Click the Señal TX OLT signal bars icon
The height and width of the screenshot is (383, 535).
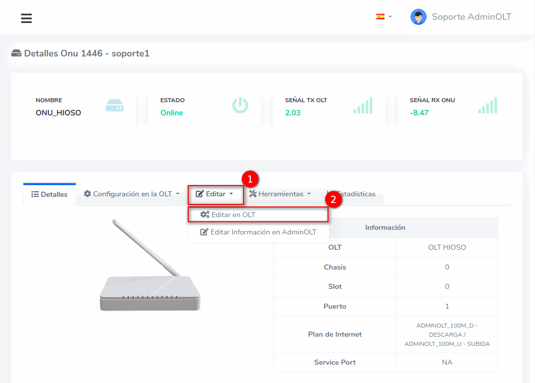[363, 105]
